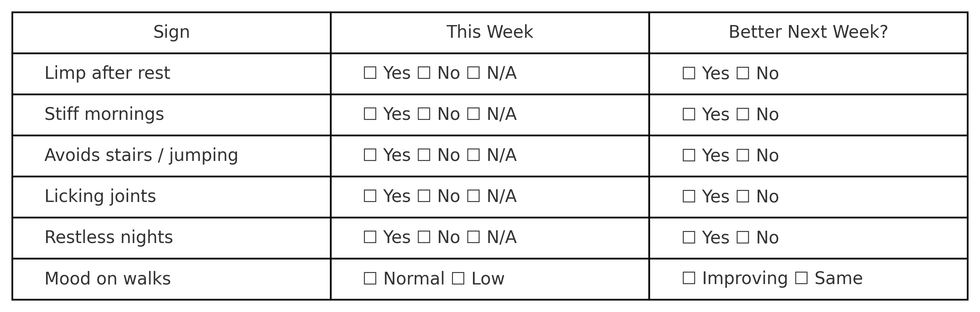980x312 pixels.
Task: Mark N/A for Stiff mornings this week
Action: pos(473,114)
